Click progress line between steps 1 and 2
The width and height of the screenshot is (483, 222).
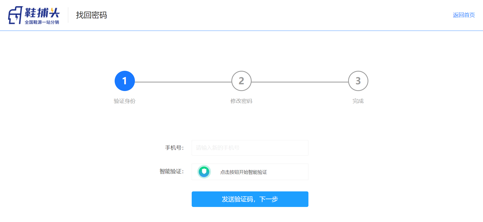183,82
